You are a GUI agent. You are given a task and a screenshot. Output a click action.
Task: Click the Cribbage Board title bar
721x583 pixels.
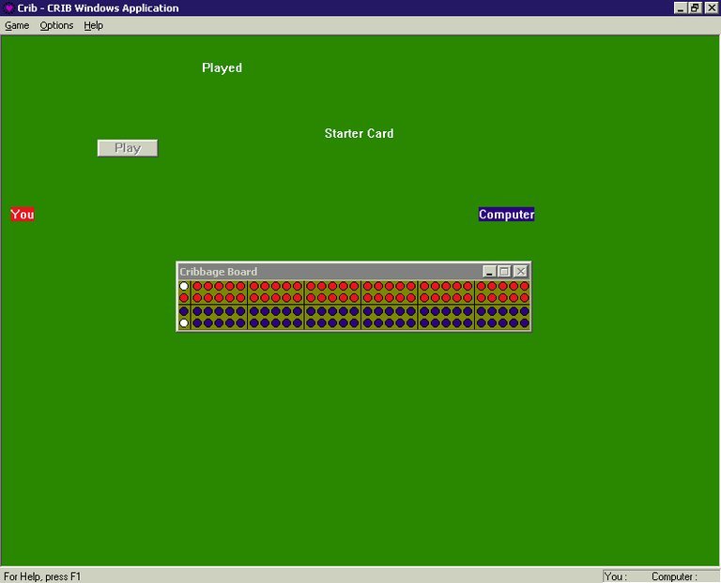click(x=329, y=272)
